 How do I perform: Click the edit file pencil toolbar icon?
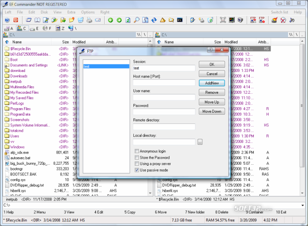[46, 20]
